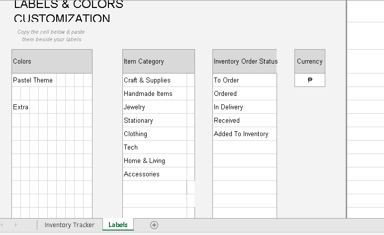Screen dimensions: 384x235
Task: Click the Extra label cell
Action: coord(21,107)
